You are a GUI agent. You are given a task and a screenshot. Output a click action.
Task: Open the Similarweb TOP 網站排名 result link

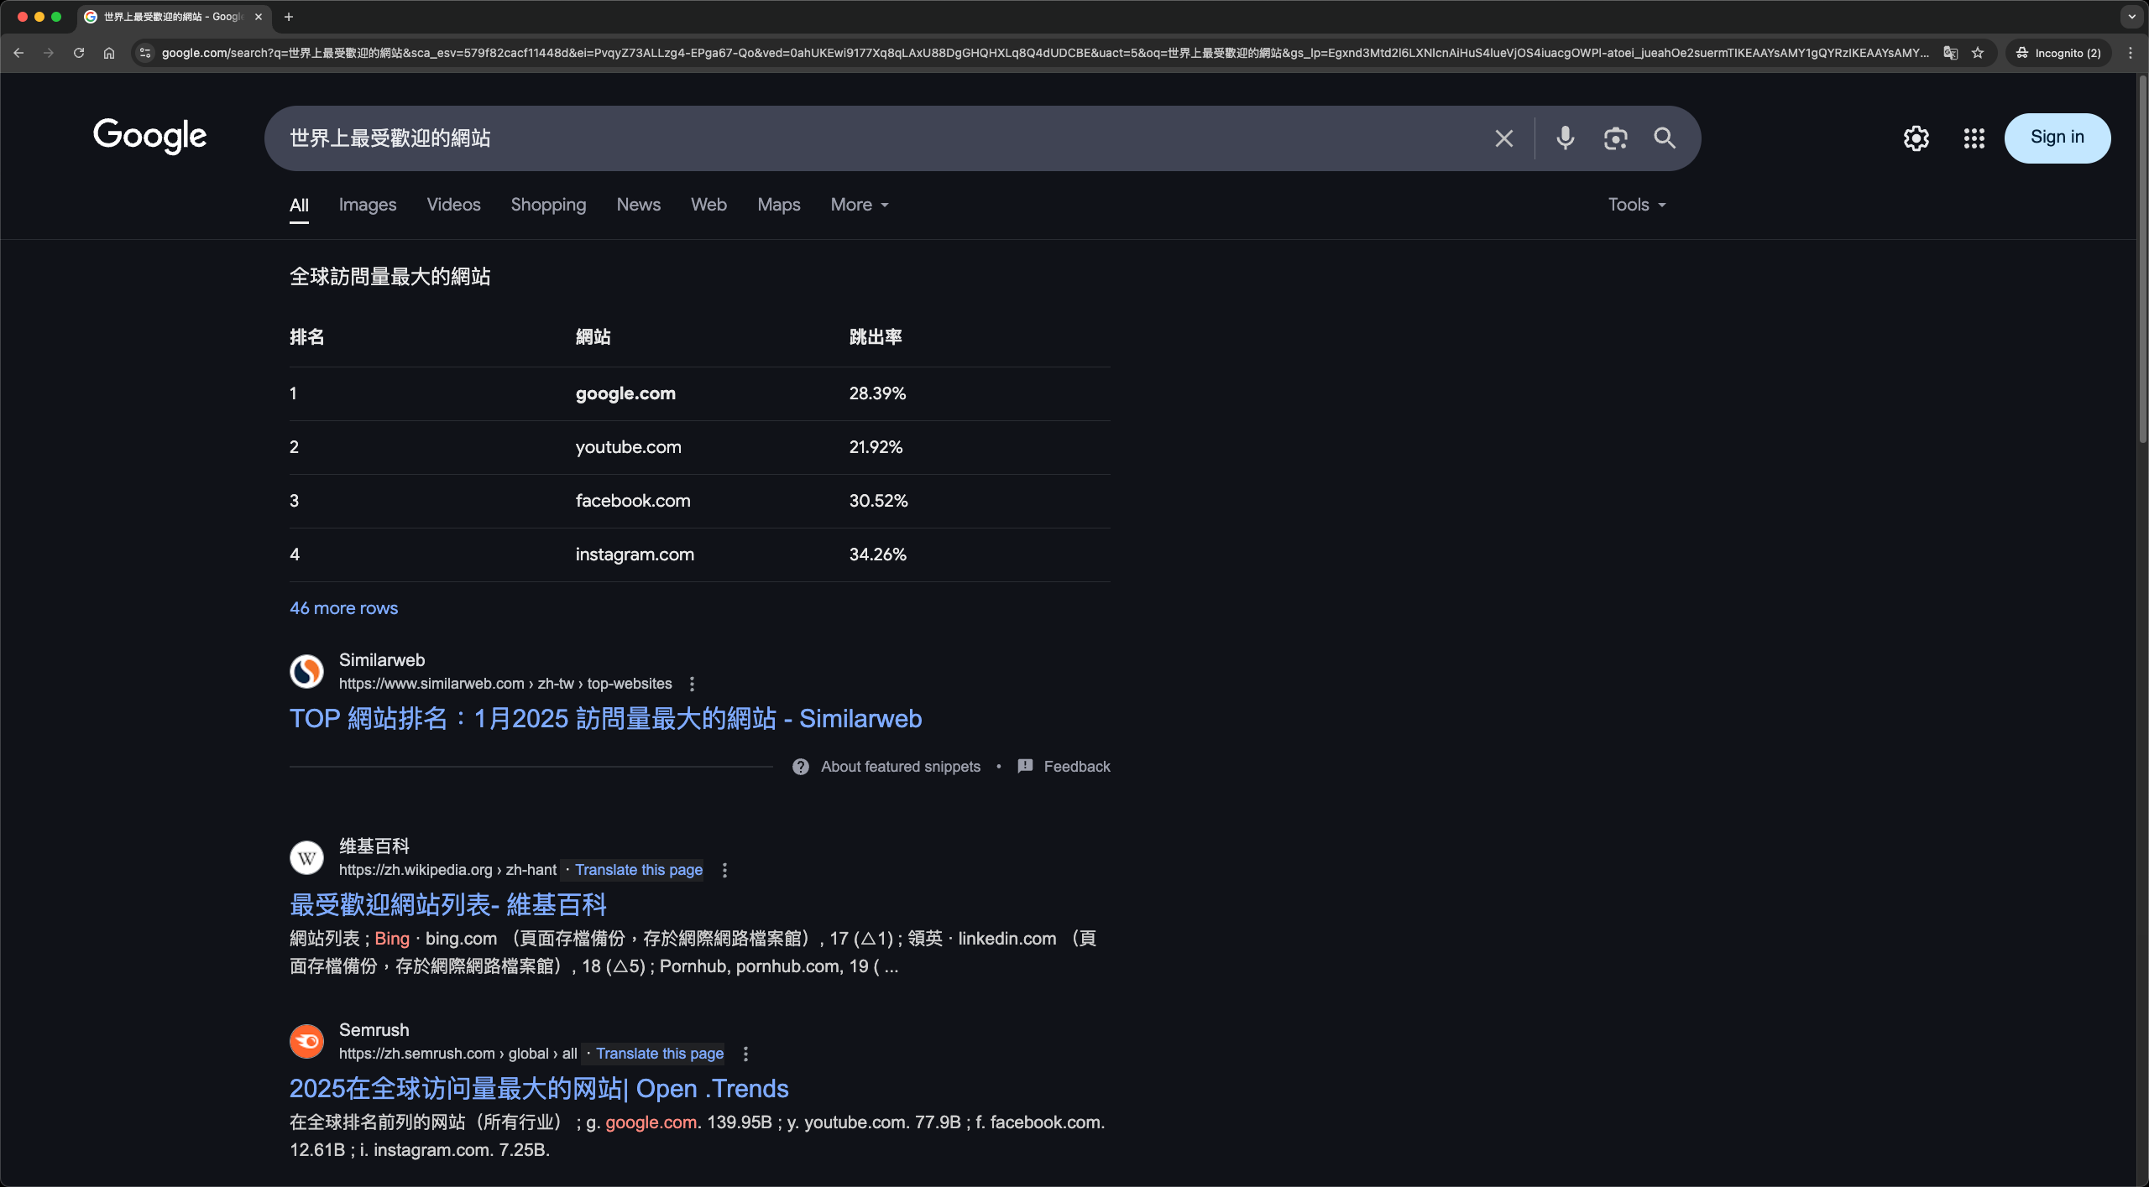[x=605, y=719]
